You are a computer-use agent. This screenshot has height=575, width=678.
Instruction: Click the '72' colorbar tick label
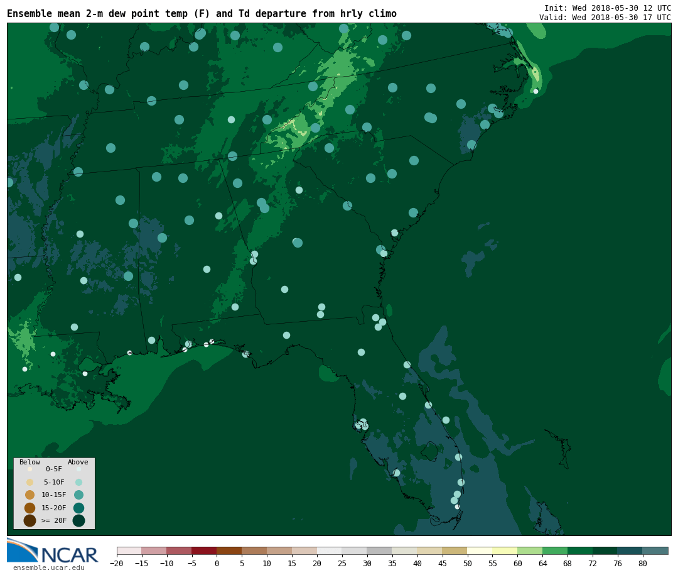[x=593, y=563]
